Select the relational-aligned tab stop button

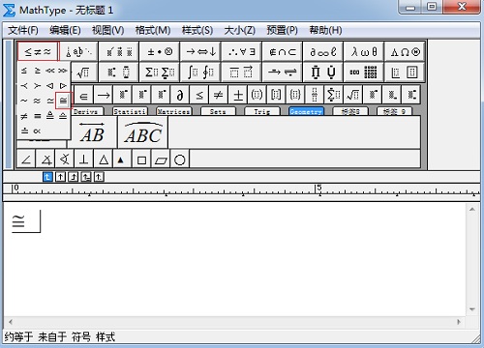click(x=86, y=177)
